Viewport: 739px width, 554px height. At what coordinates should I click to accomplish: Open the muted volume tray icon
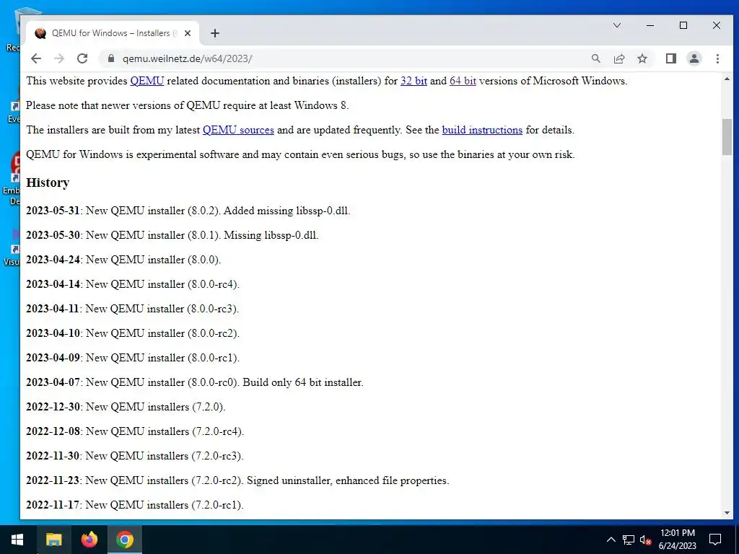click(645, 540)
